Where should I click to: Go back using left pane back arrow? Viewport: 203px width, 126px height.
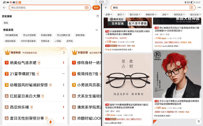pos(4,8)
